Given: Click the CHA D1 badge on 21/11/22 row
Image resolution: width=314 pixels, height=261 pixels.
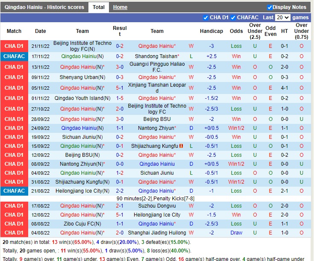Looking at the screenshot, I should pos(14,46).
